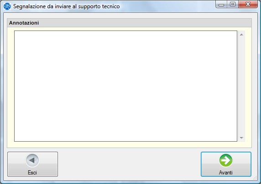Click the vertical scrollbar track beside annotations
This screenshot has width=261, height=184.
point(241,86)
